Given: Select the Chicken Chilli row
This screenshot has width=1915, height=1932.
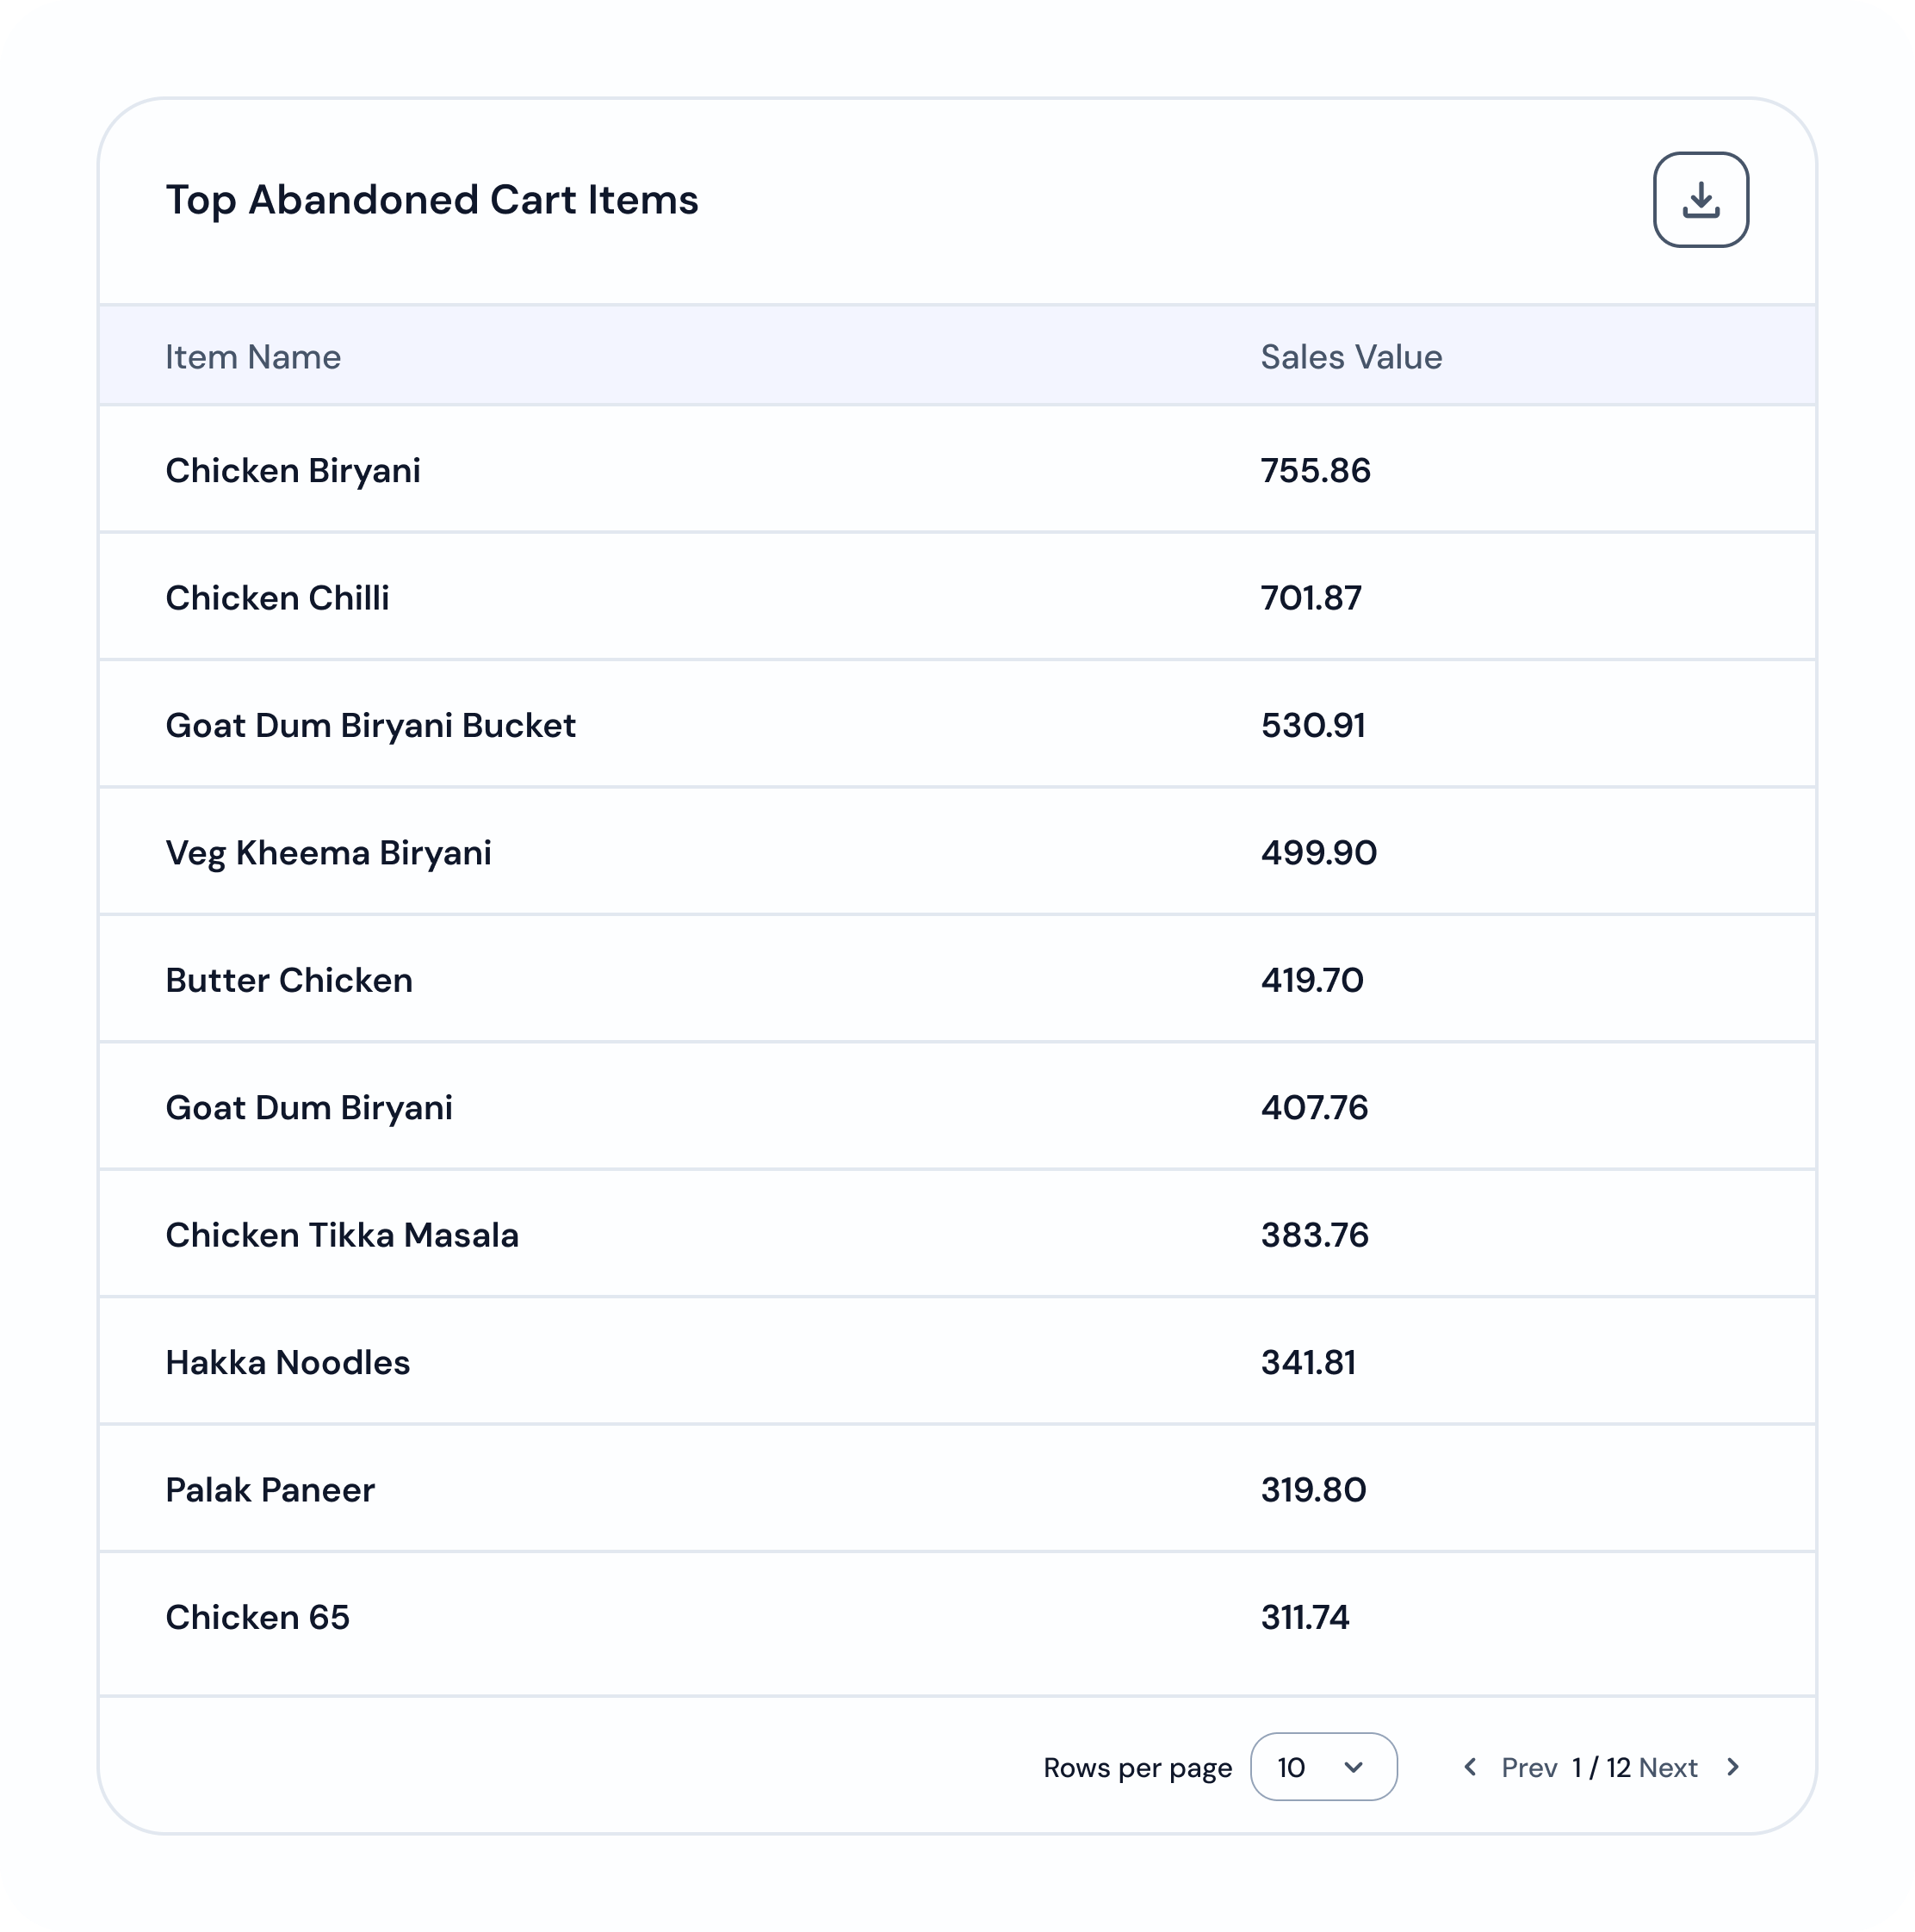Looking at the screenshot, I should 957,597.
